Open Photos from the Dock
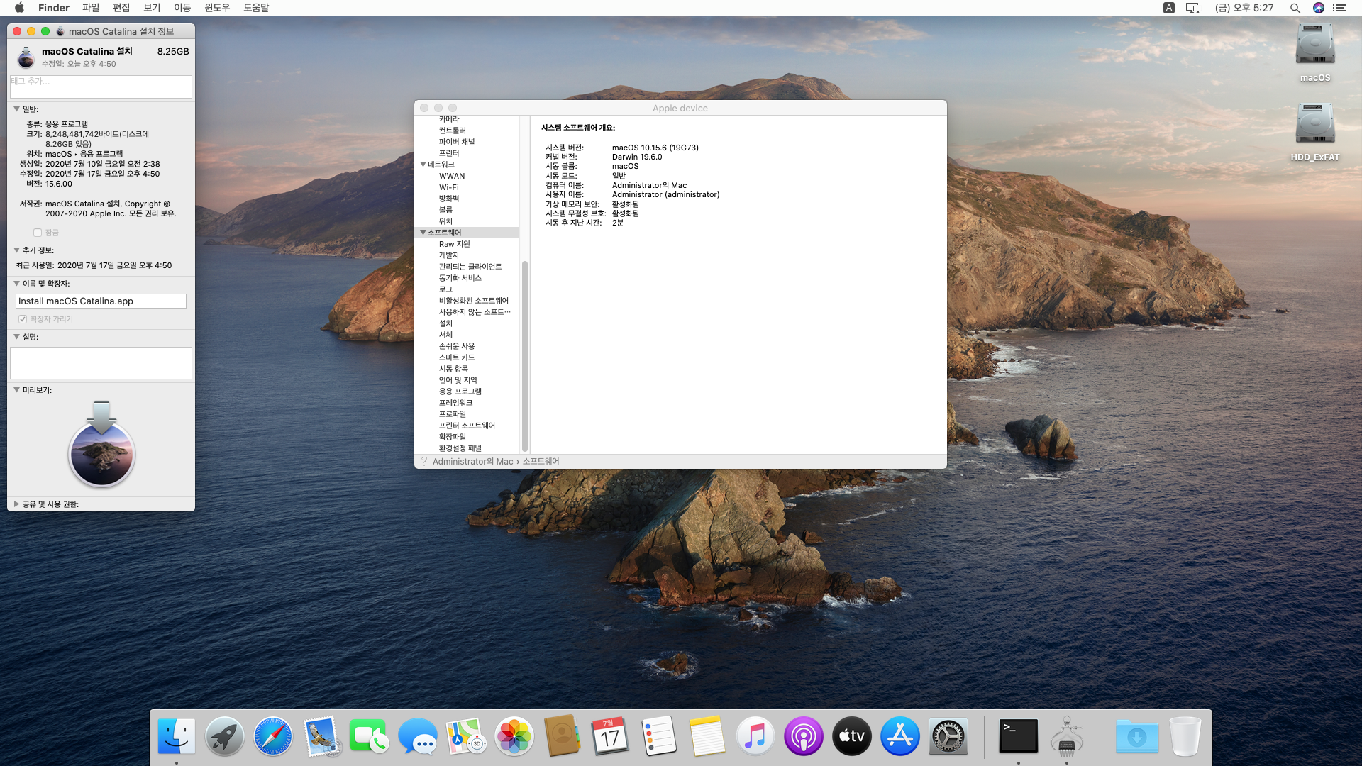1362x766 pixels. (514, 736)
